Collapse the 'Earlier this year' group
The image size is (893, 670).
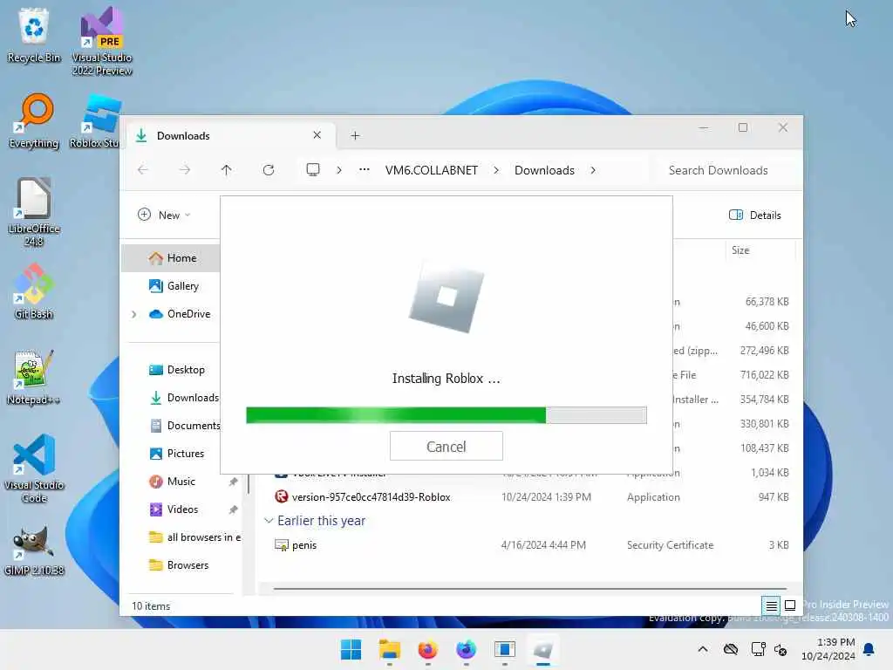pos(269,521)
